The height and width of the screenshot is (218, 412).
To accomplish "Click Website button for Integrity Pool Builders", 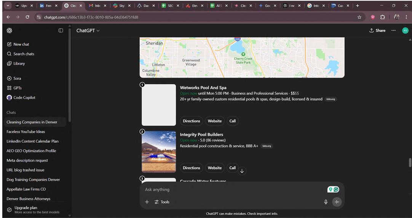I will pyautogui.click(x=214, y=168).
